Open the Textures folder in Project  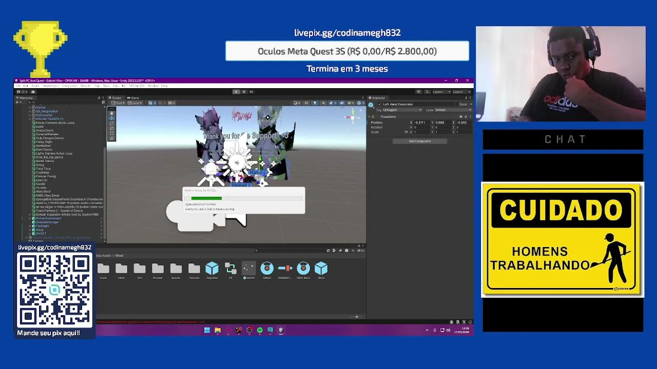(194, 271)
